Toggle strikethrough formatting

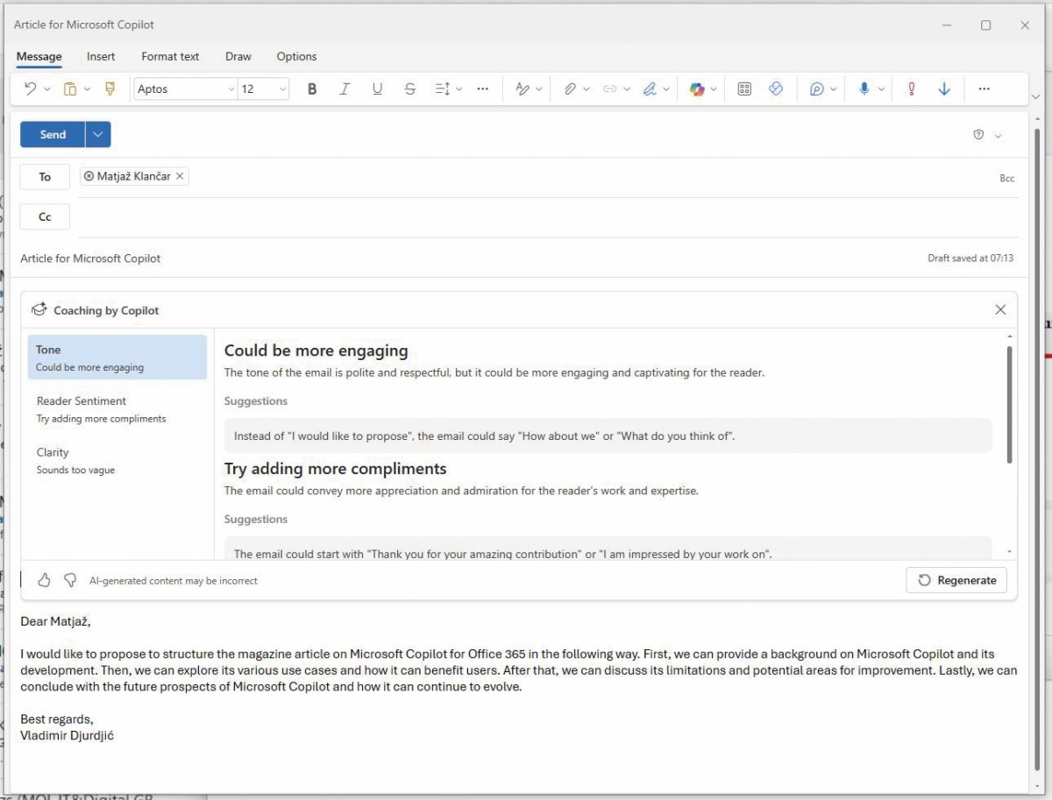410,88
